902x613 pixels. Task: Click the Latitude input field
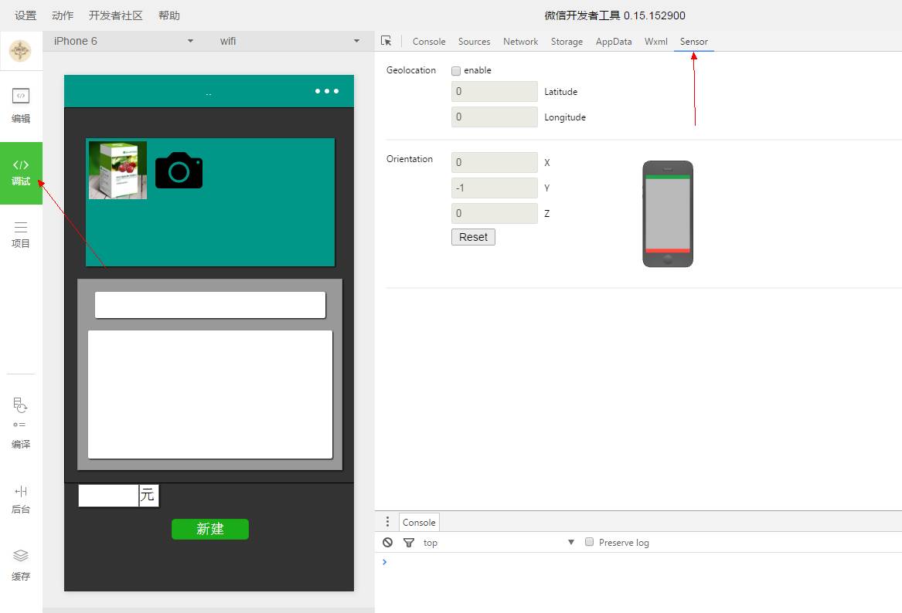[494, 92]
